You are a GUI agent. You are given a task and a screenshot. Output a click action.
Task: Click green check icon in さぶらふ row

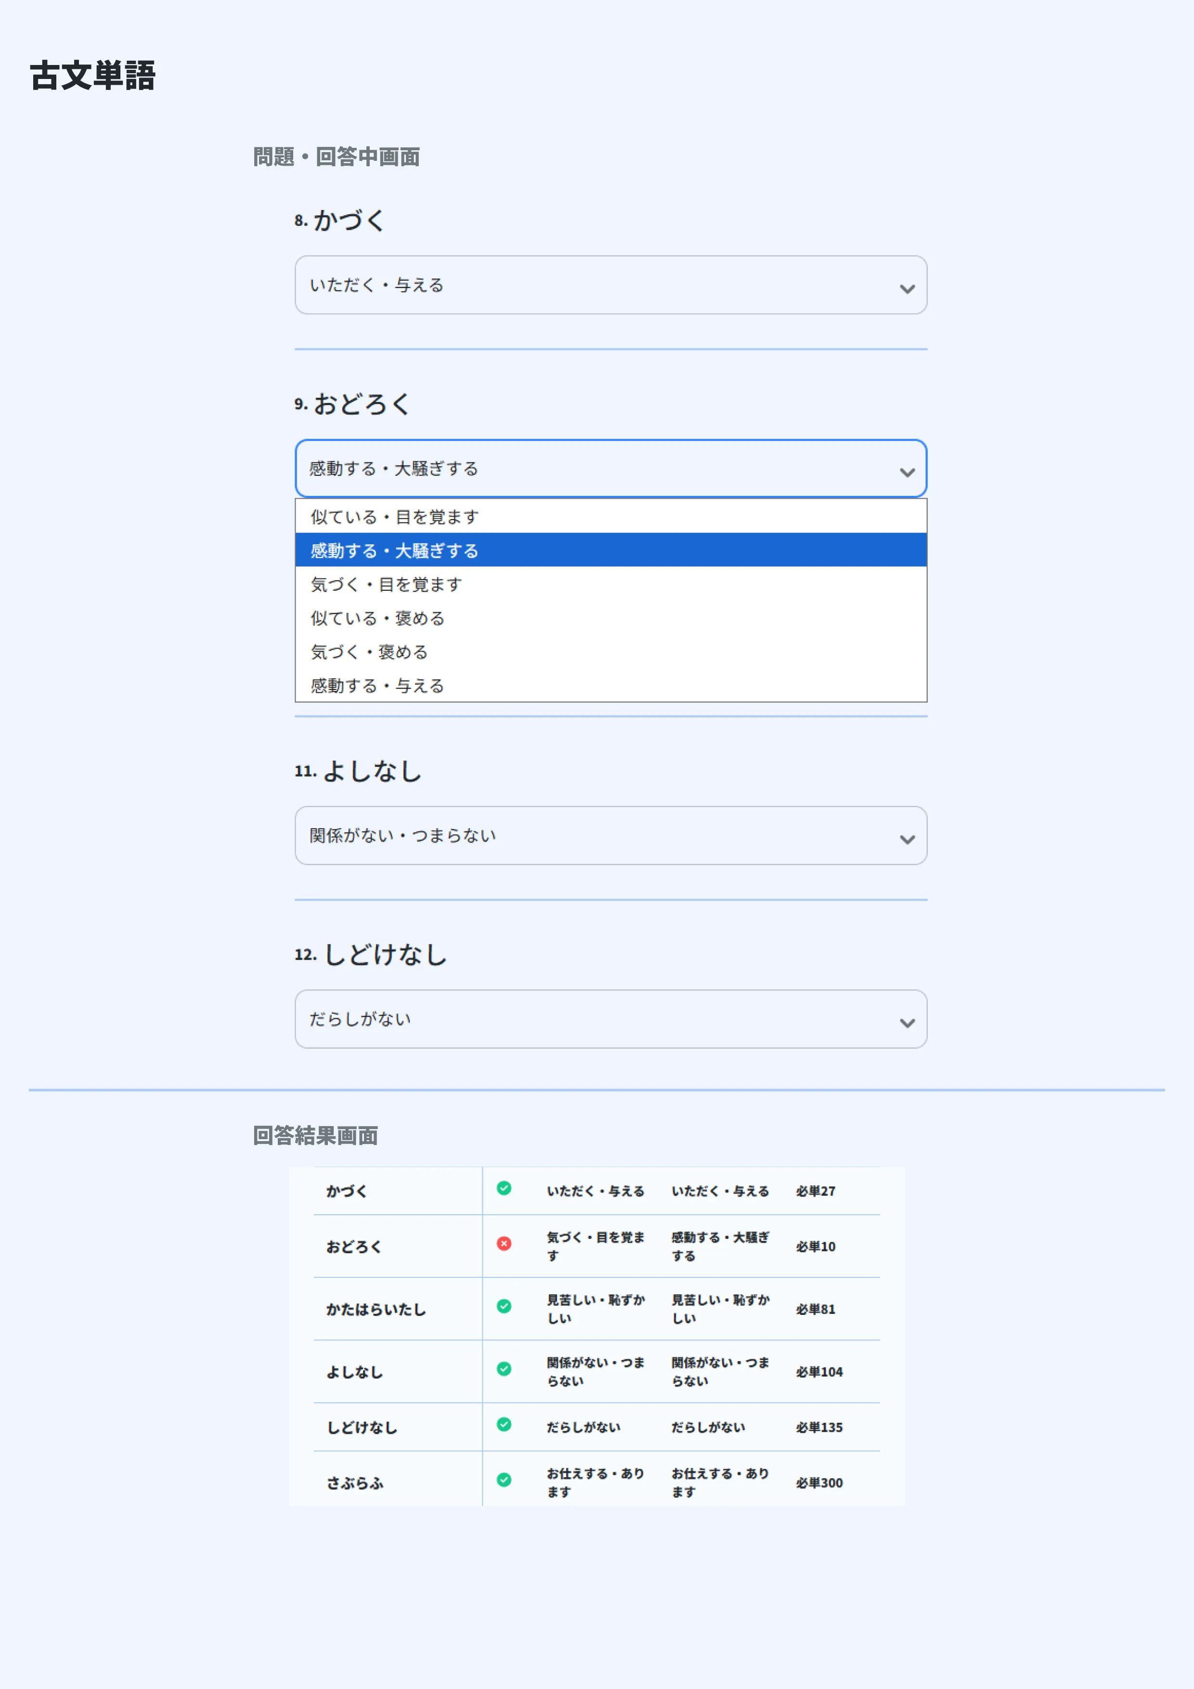[x=504, y=1480]
